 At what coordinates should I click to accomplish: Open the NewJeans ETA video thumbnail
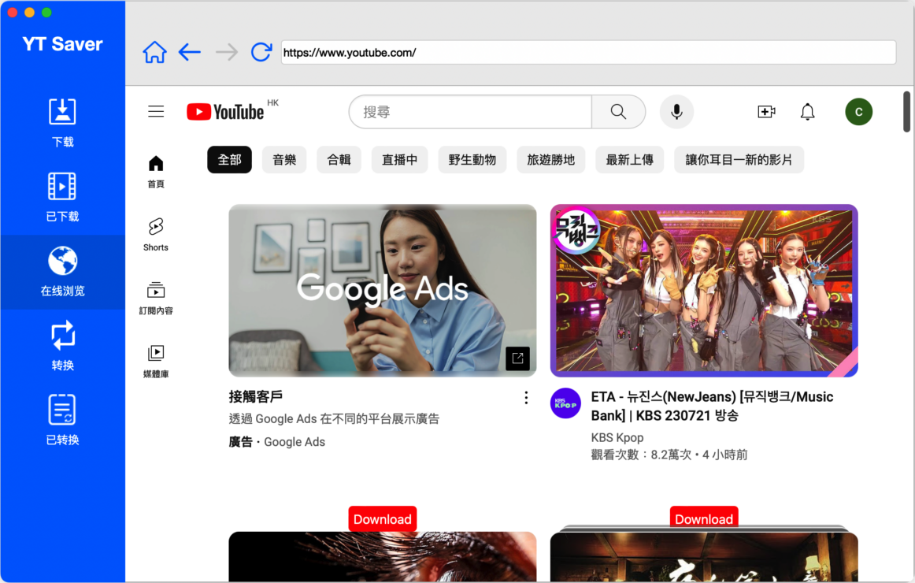(704, 290)
